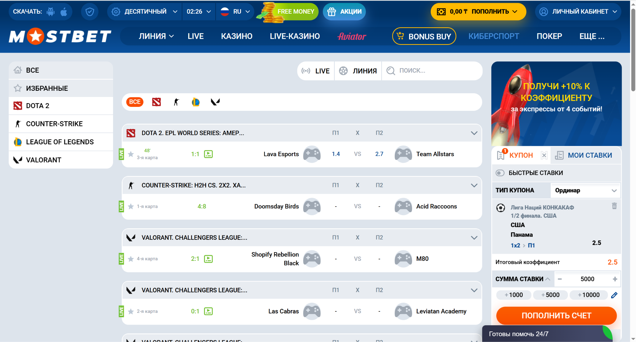Open the live stream for Lava Esports match

(x=208, y=154)
